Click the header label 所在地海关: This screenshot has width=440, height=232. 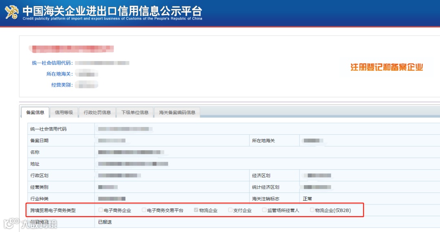[60, 74]
